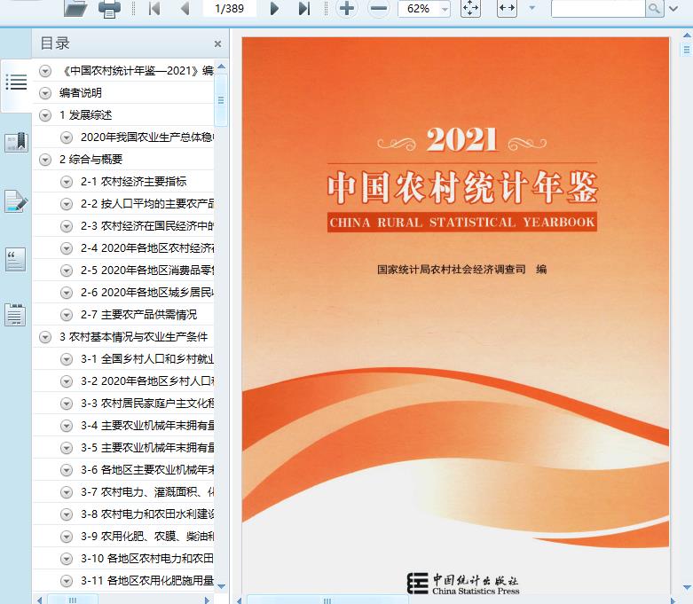This screenshot has height=604, width=693.
Task: Open 2-6 2020年各地区城乡居民 entry
Action: point(147,293)
